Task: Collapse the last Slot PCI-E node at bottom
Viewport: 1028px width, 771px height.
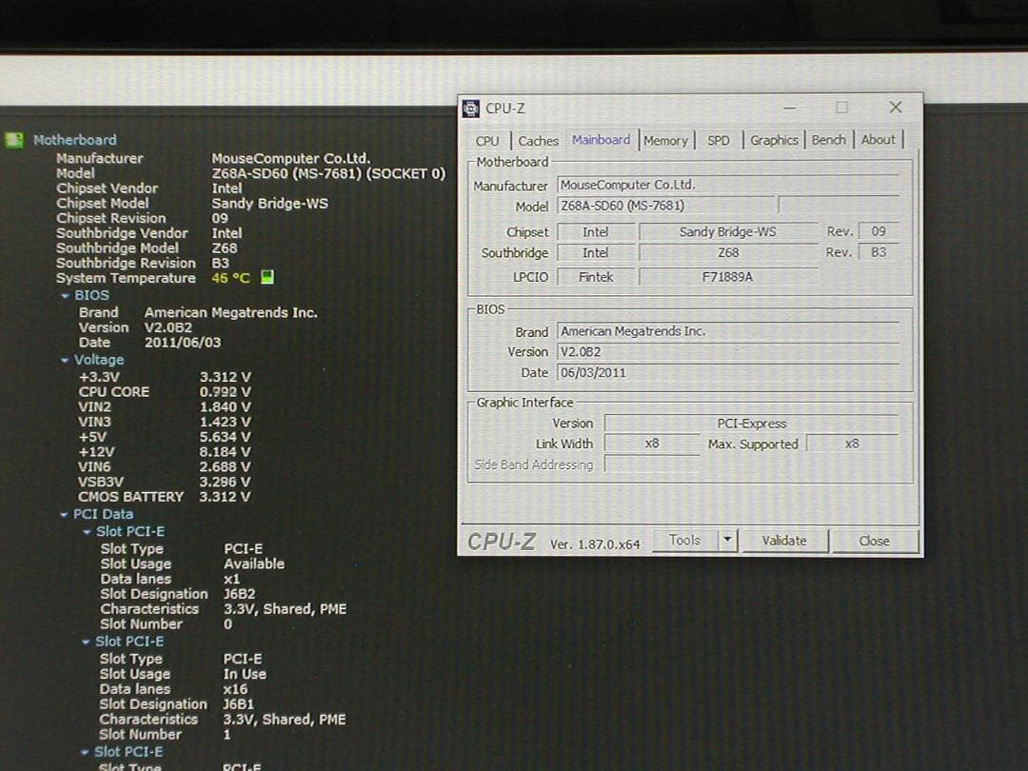Action: coord(85,752)
